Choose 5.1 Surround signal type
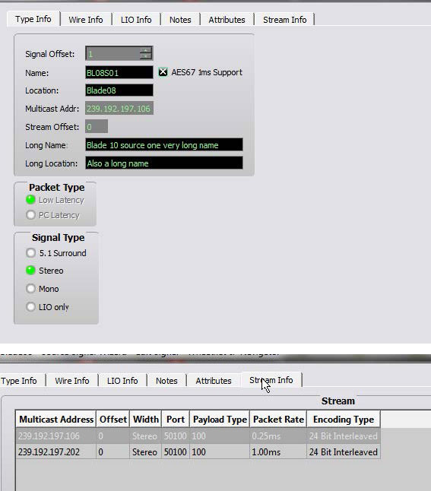Image resolution: width=431 pixels, height=491 pixels. (x=30, y=253)
